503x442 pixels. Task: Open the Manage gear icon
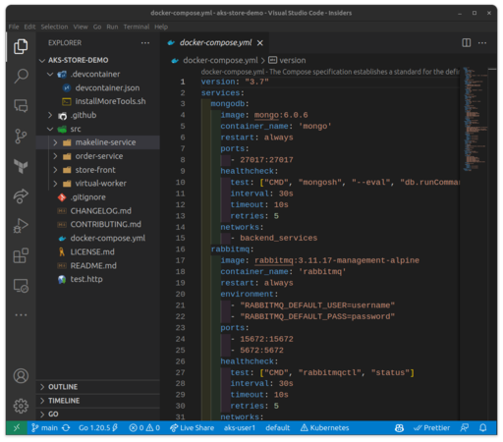[x=21, y=406]
